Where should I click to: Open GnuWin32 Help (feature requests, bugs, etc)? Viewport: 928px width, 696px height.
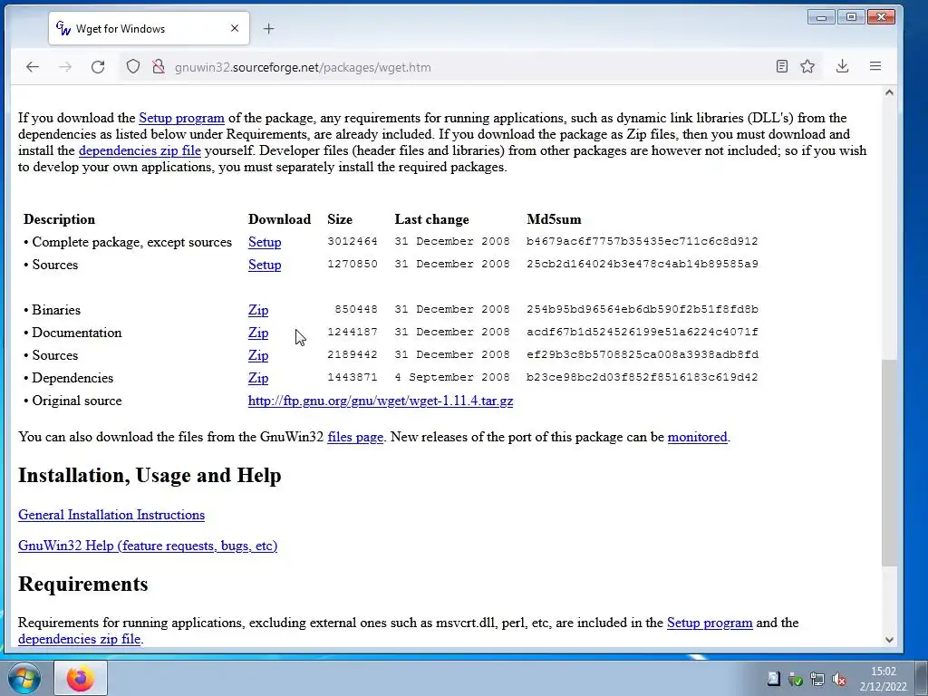click(x=148, y=546)
